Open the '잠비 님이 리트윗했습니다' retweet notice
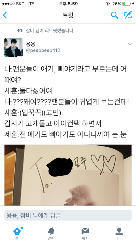 click(50, 31)
